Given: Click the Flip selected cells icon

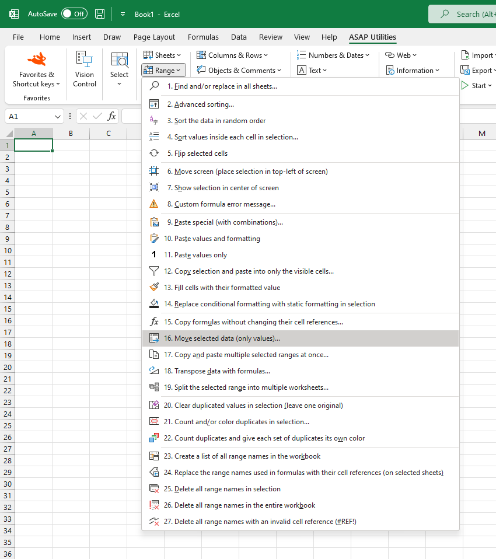Looking at the screenshot, I should pos(153,153).
